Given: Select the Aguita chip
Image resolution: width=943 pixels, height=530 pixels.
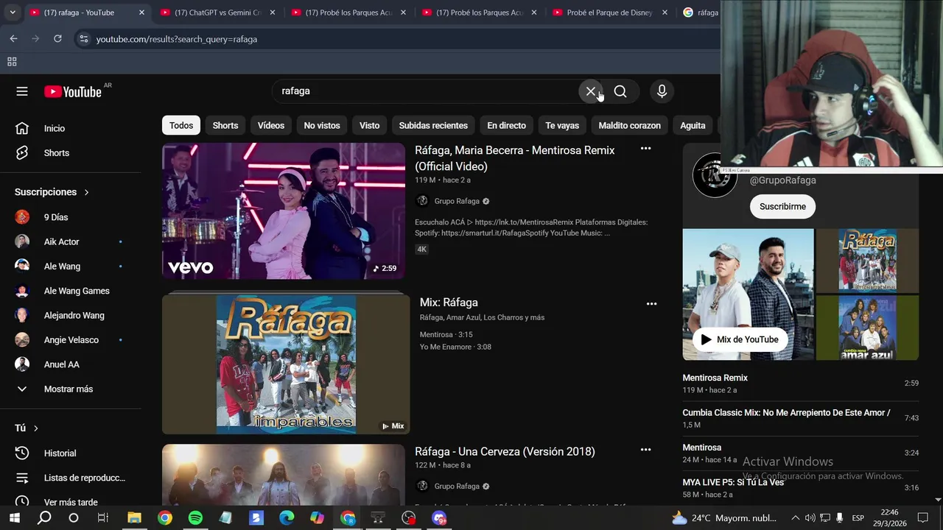Looking at the screenshot, I should click(x=693, y=125).
